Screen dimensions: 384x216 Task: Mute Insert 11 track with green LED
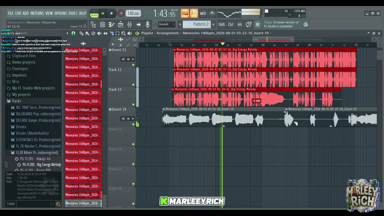point(133,65)
